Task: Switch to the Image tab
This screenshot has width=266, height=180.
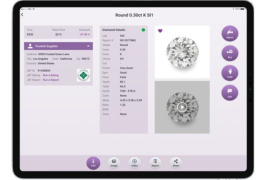Action: tap(114, 163)
